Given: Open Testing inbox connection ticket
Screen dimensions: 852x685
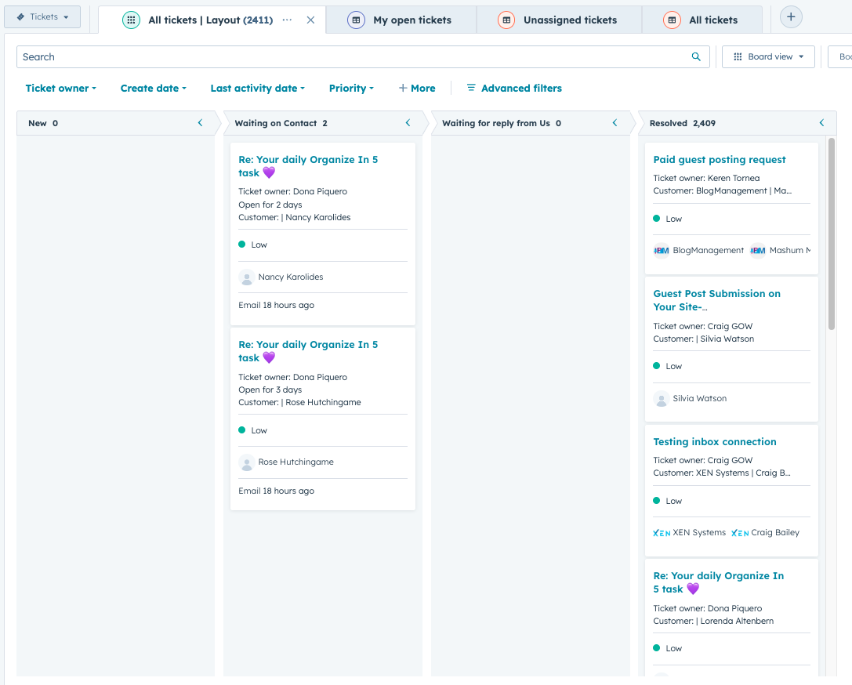Looking at the screenshot, I should point(715,441).
